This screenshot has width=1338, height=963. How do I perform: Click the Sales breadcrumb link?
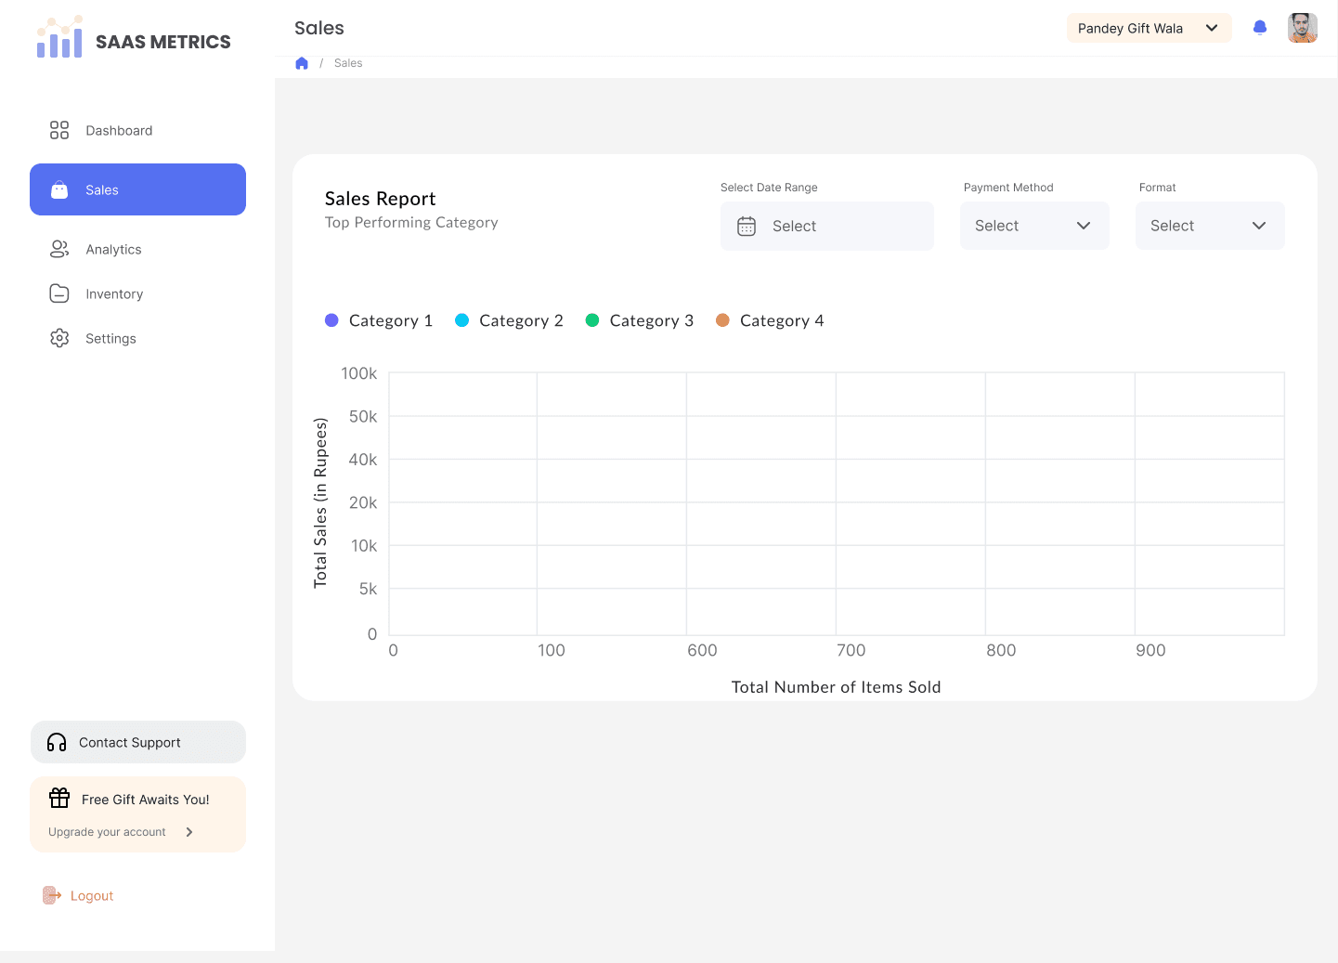tap(348, 63)
